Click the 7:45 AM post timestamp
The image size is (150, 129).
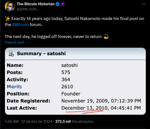point(11,121)
